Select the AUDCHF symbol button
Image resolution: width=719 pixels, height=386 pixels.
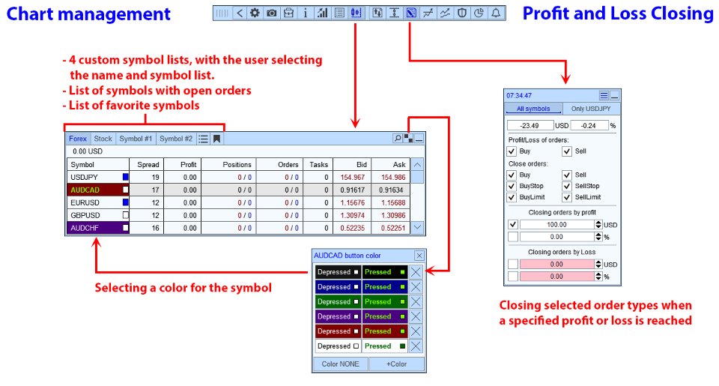coord(98,228)
